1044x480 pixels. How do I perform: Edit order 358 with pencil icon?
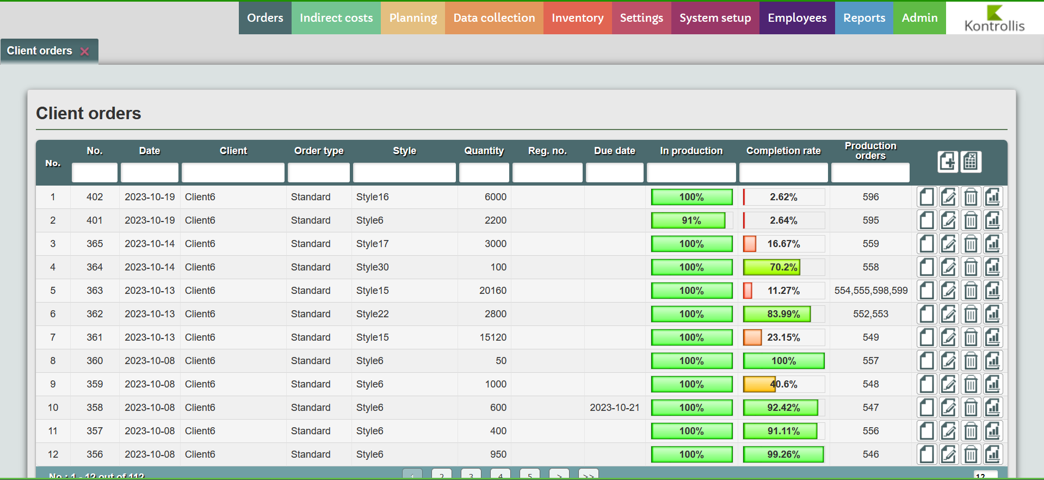tap(949, 408)
